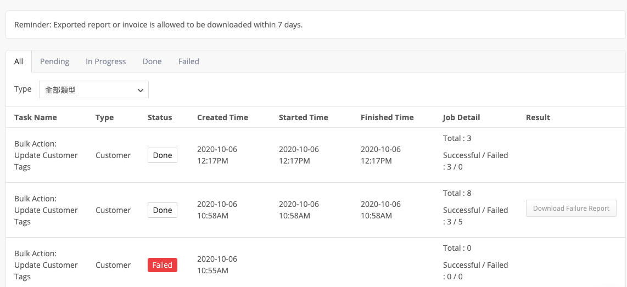
Task: Click the Task Name column header
Action: [35, 117]
